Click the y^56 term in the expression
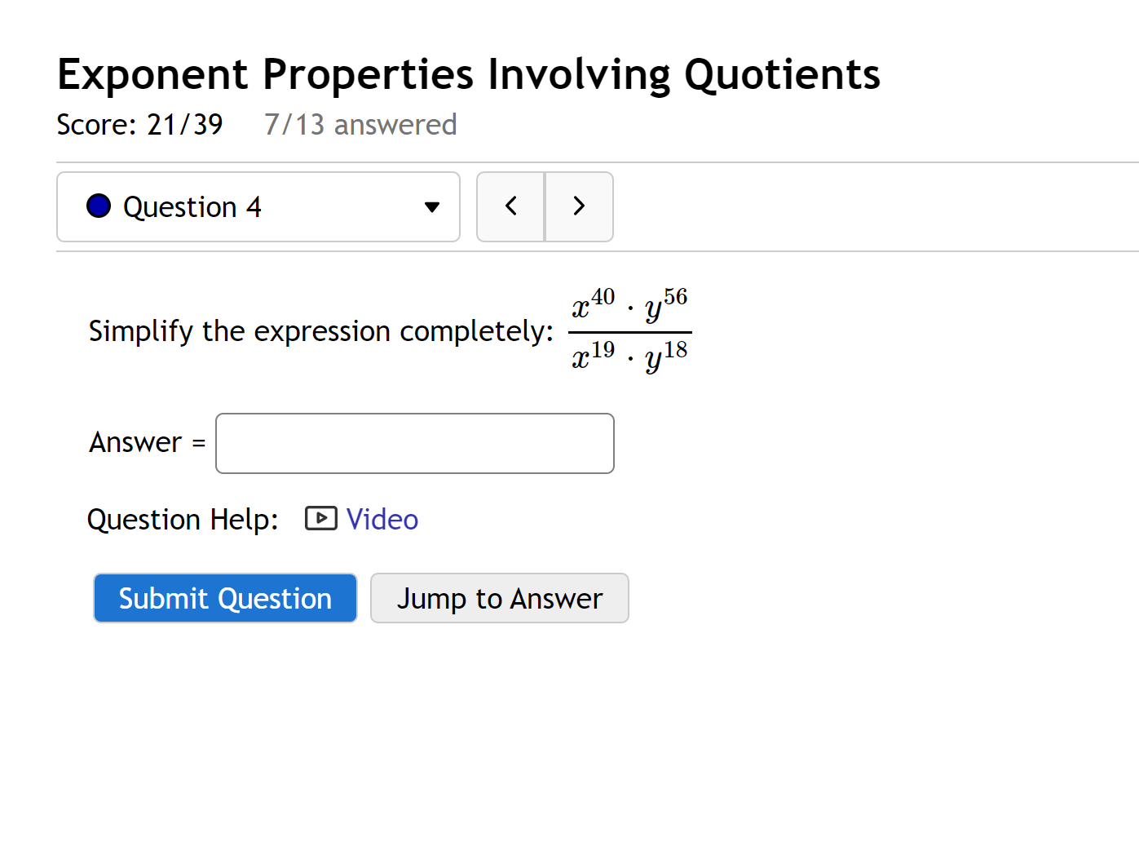The image size is (1139, 864). pos(666,305)
